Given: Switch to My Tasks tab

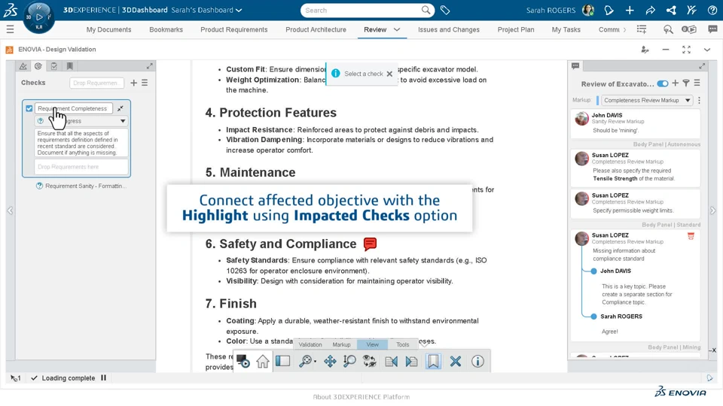Looking at the screenshot, I should pos(566,29).
